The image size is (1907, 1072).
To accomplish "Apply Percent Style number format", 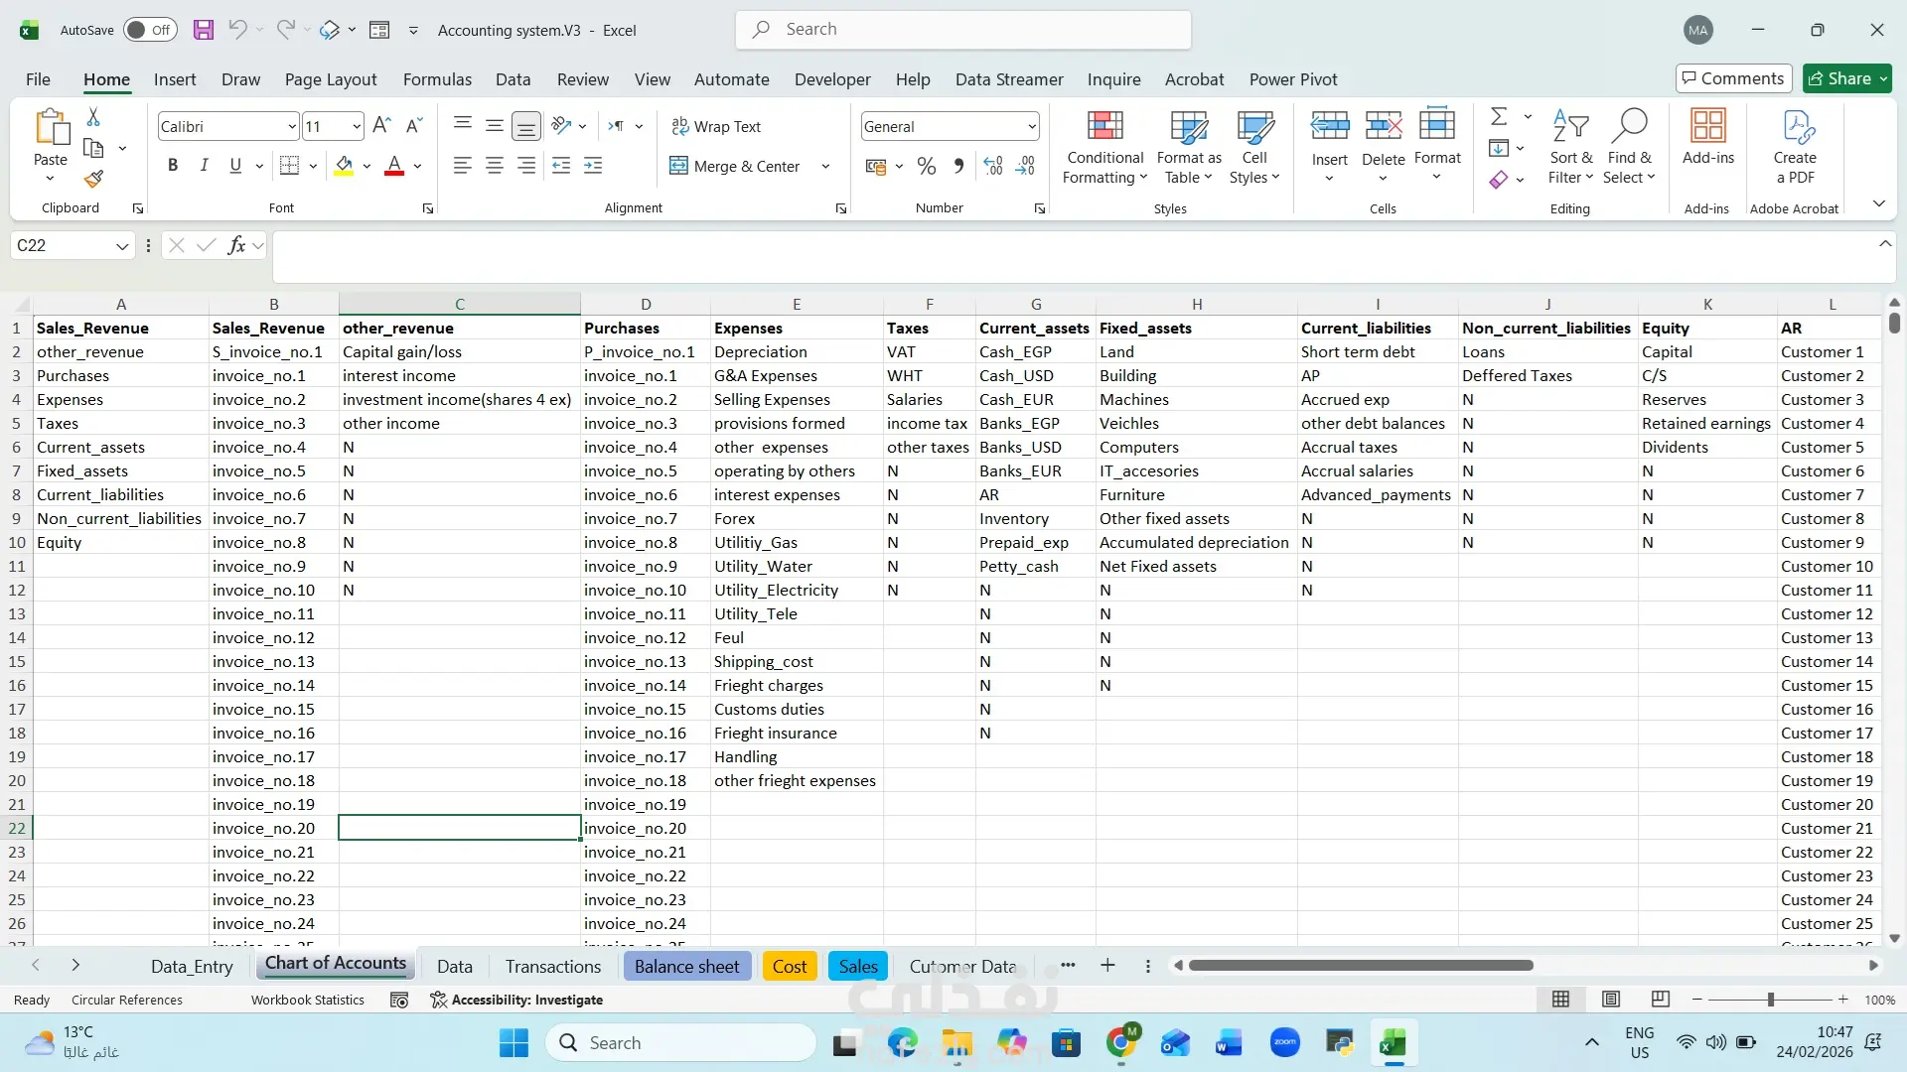I will click(927, 166).
